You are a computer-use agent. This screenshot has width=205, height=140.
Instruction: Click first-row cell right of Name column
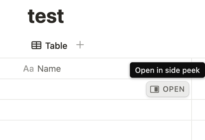(198, 89)
